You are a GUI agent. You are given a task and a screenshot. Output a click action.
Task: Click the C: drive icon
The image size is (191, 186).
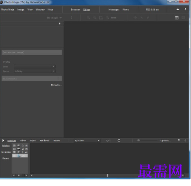click(x=19, y=146)
